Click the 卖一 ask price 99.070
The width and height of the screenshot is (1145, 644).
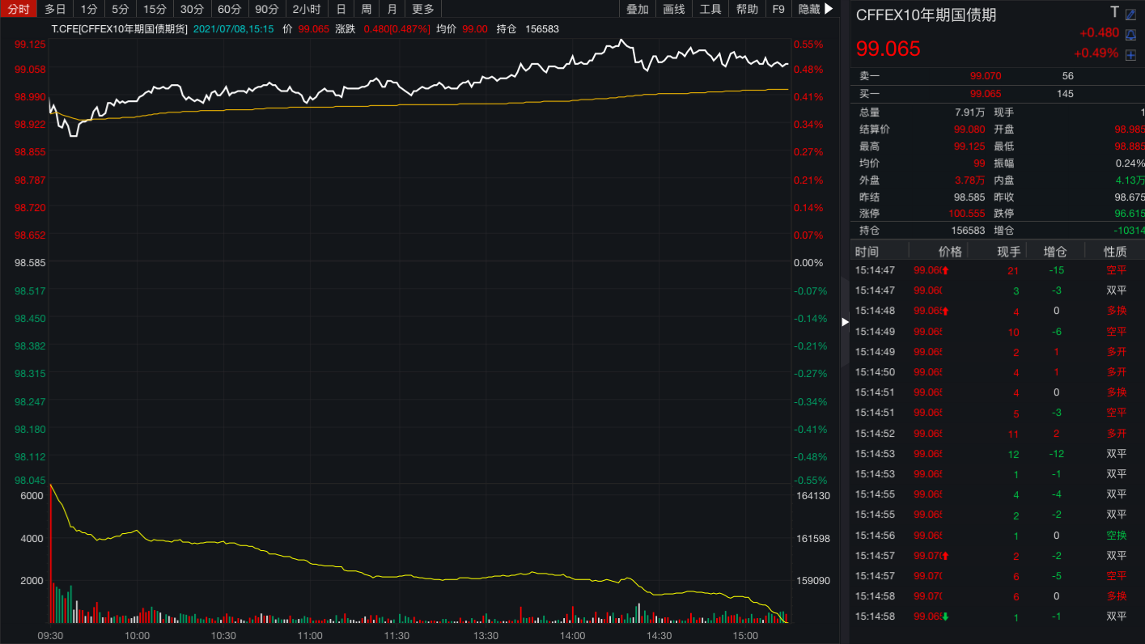pyautogui.click(x=986, y=76)
